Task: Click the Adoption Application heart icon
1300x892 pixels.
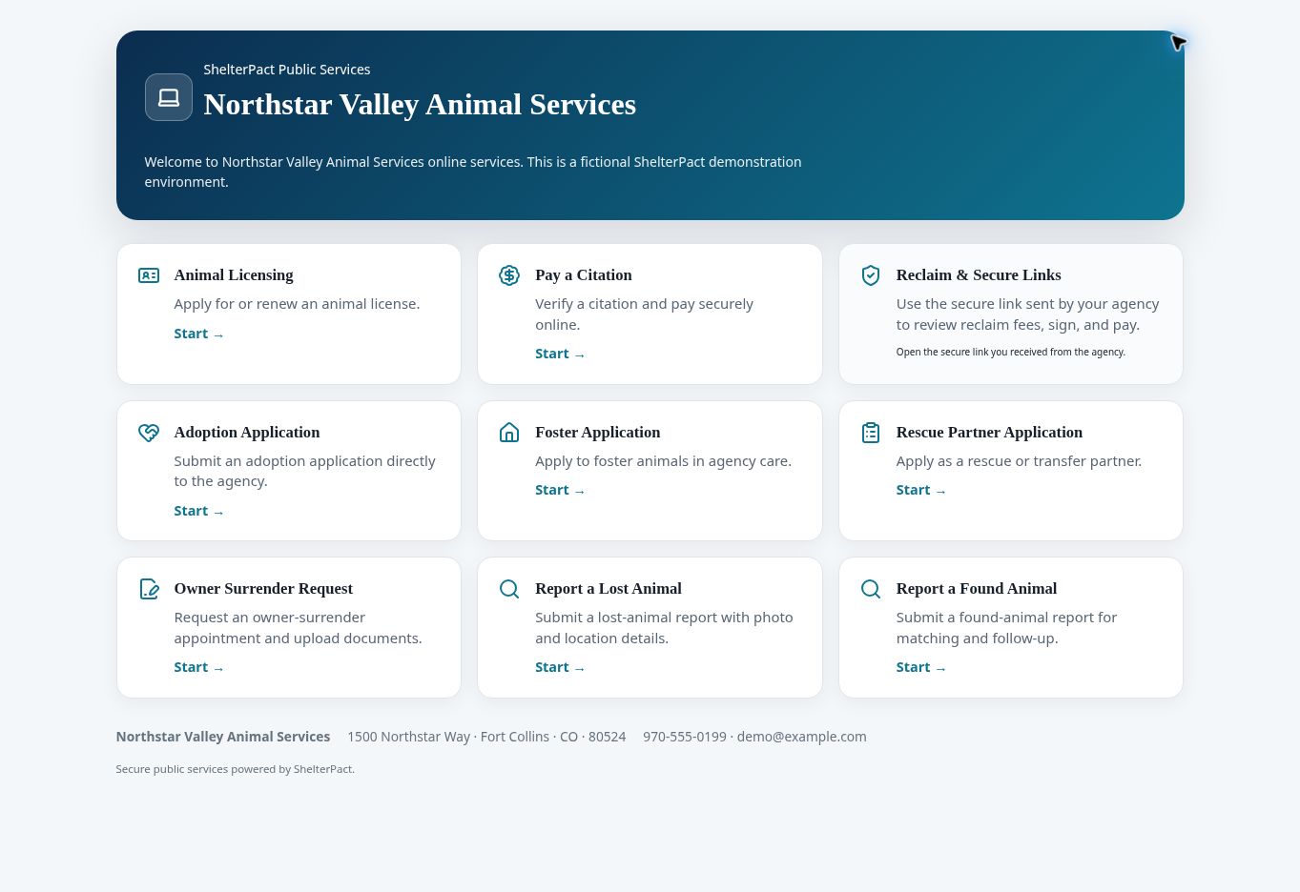Action: point(149,433)
